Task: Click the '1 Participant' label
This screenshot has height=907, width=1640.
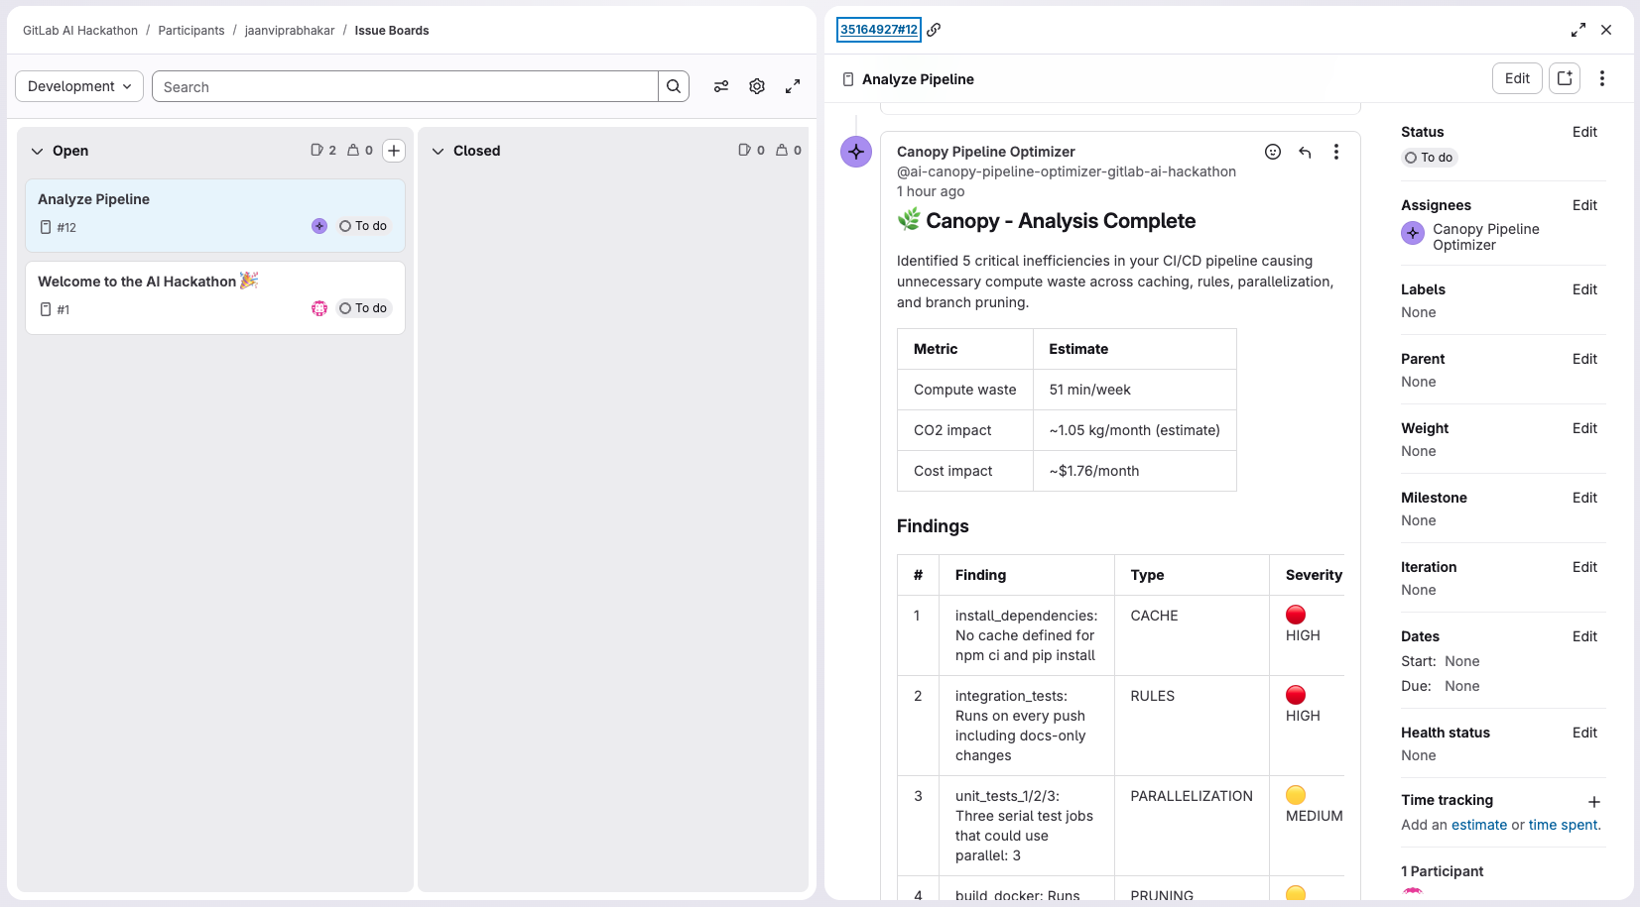Action: (x=1443, y=871)
